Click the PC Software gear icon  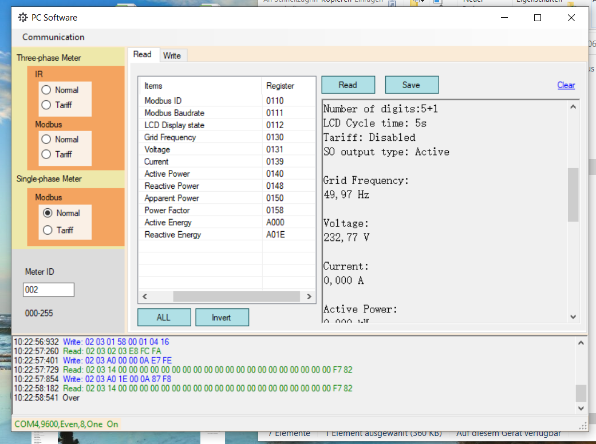coord(23,18)
